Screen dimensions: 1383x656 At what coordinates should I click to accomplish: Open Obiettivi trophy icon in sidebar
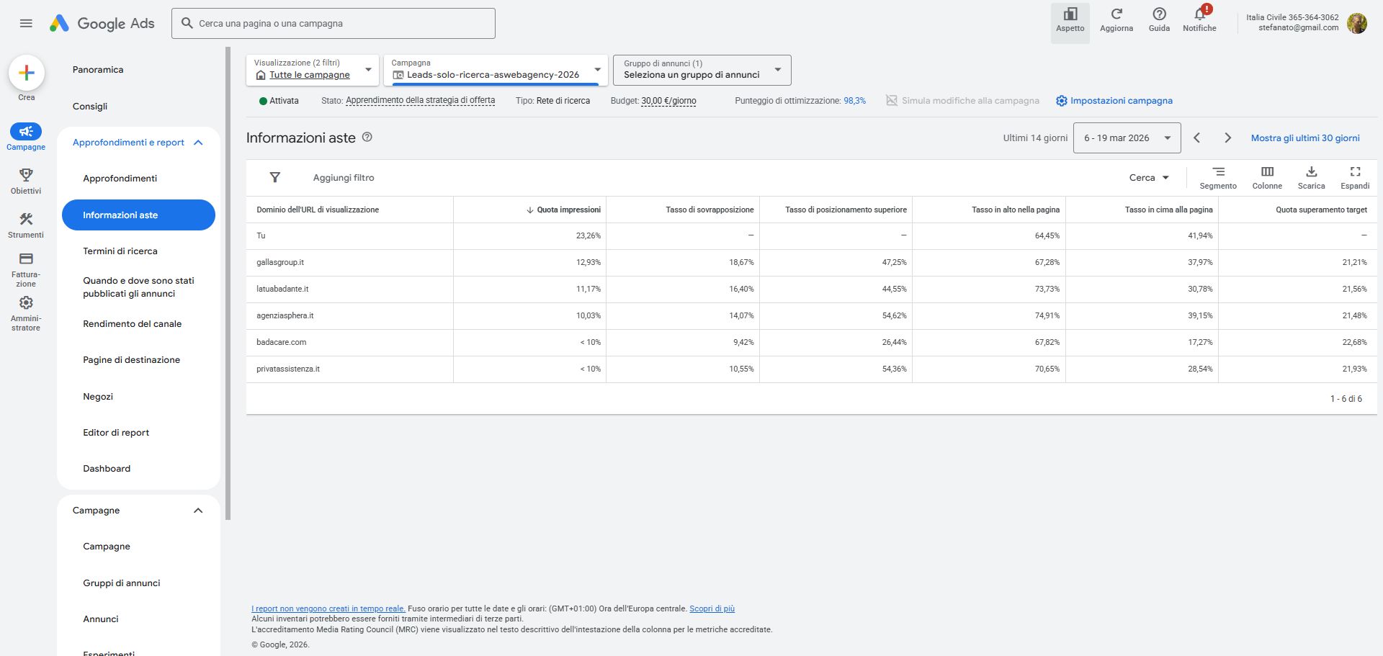26,175
